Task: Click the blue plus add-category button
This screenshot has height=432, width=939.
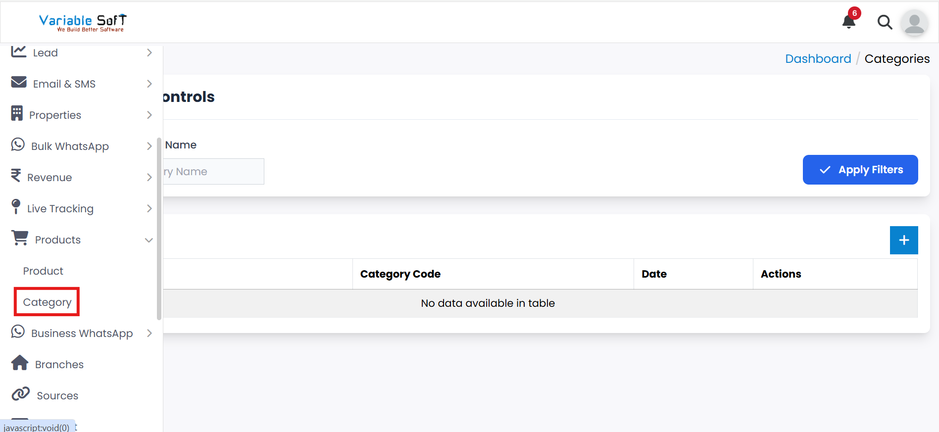Action: [x=903, y=240]
